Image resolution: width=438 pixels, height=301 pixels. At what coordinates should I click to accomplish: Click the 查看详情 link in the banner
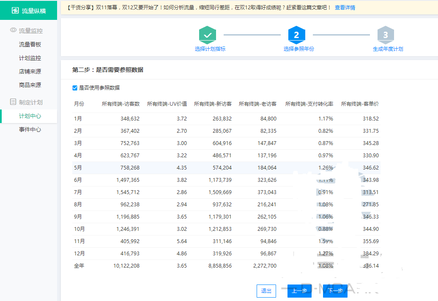click(345, 8)
